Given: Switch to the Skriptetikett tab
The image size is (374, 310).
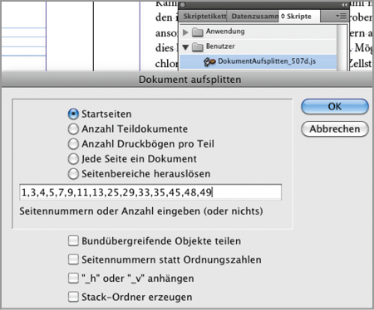Looking at the screenshot, I should click(204, 17).
